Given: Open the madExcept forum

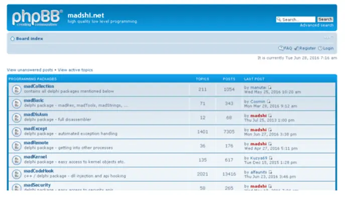Looking at the screenshot, I should click(35, 128).
